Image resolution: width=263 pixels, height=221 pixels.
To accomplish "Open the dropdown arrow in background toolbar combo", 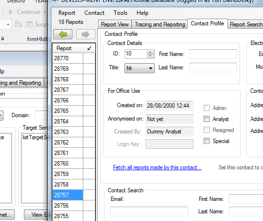I will (8, 24).
